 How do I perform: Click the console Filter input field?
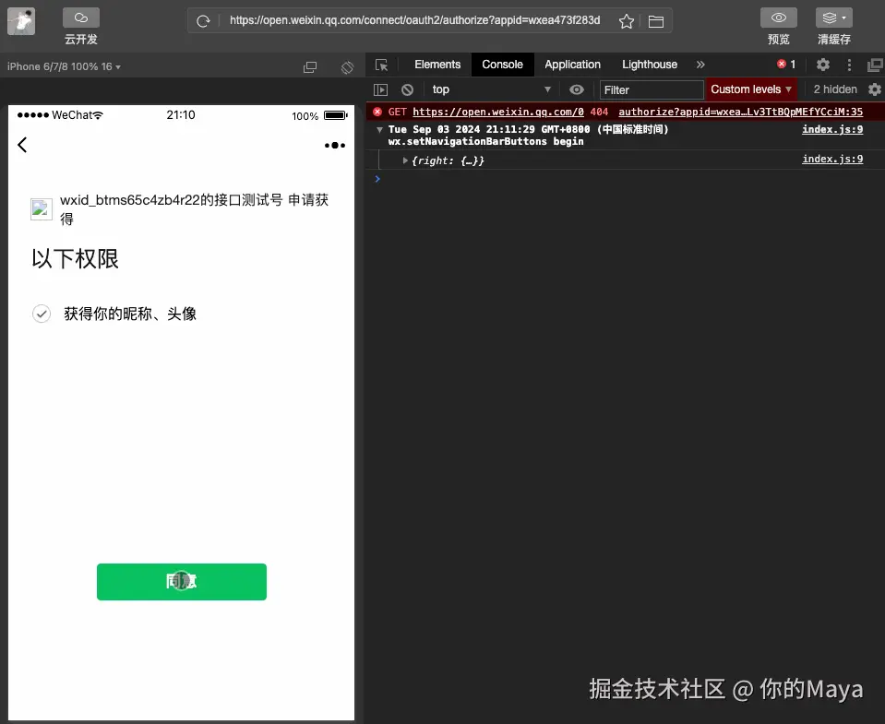[651, 89]
